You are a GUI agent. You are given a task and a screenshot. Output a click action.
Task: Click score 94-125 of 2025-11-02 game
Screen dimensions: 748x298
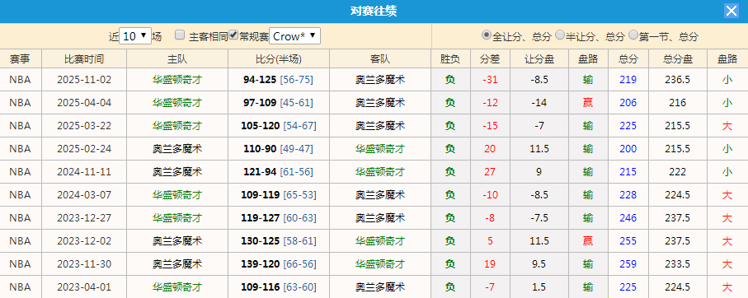[x=260, y=80]
